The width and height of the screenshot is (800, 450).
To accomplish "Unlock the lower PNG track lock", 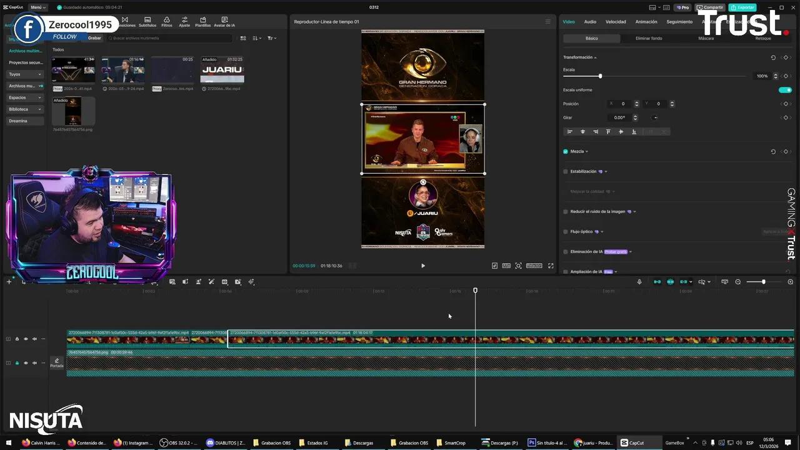I will coord(17,362).
